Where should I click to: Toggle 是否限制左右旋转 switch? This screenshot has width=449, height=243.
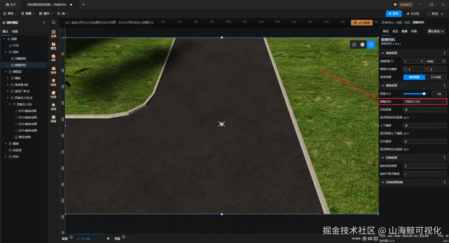coord(406,149)
